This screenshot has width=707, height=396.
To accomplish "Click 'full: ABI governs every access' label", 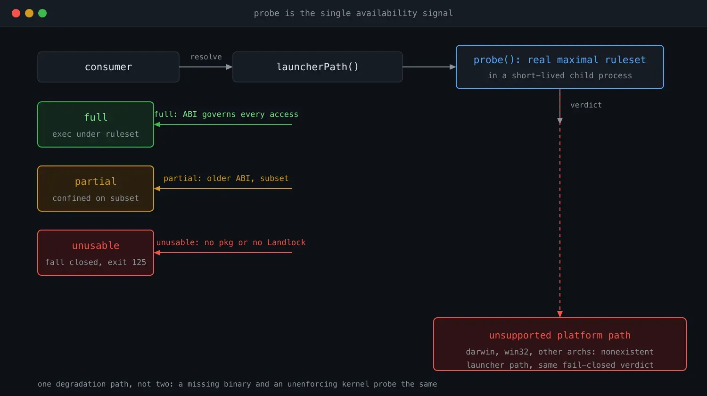I will click(x=226, y=114).
